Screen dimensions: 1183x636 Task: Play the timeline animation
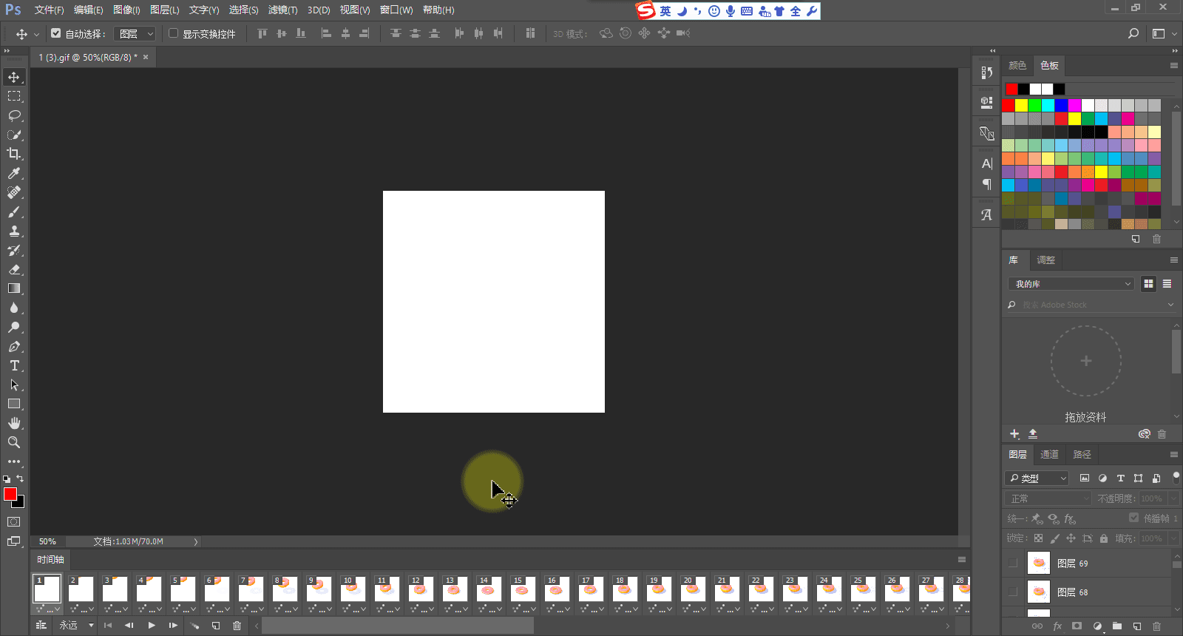152,626
